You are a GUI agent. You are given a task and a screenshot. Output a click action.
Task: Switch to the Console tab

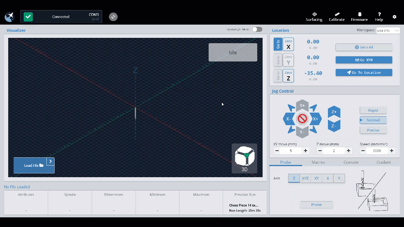point(351,162)
